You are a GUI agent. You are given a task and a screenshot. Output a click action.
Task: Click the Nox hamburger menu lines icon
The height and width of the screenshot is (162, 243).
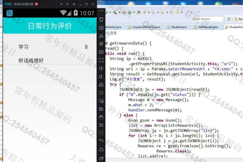(x=101, y=125)
